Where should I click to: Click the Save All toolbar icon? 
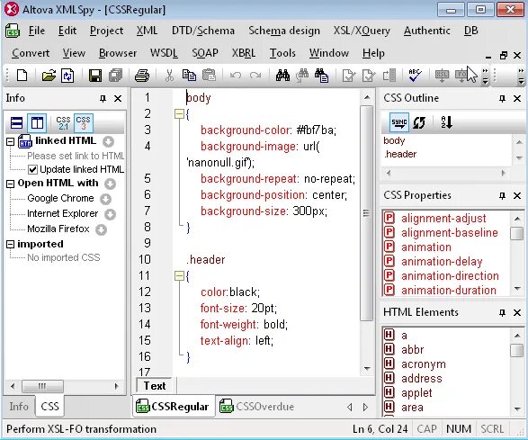point(115,75)
